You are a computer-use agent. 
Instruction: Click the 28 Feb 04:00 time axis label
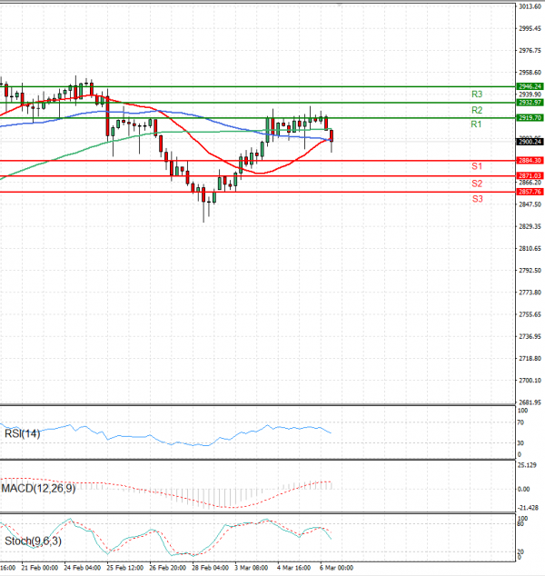coord(210,567)
